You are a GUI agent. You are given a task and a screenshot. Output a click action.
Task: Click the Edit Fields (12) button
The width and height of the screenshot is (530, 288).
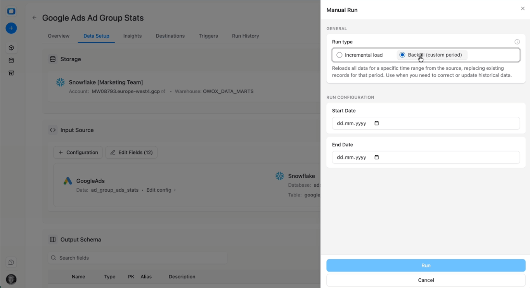click(131, 153)
